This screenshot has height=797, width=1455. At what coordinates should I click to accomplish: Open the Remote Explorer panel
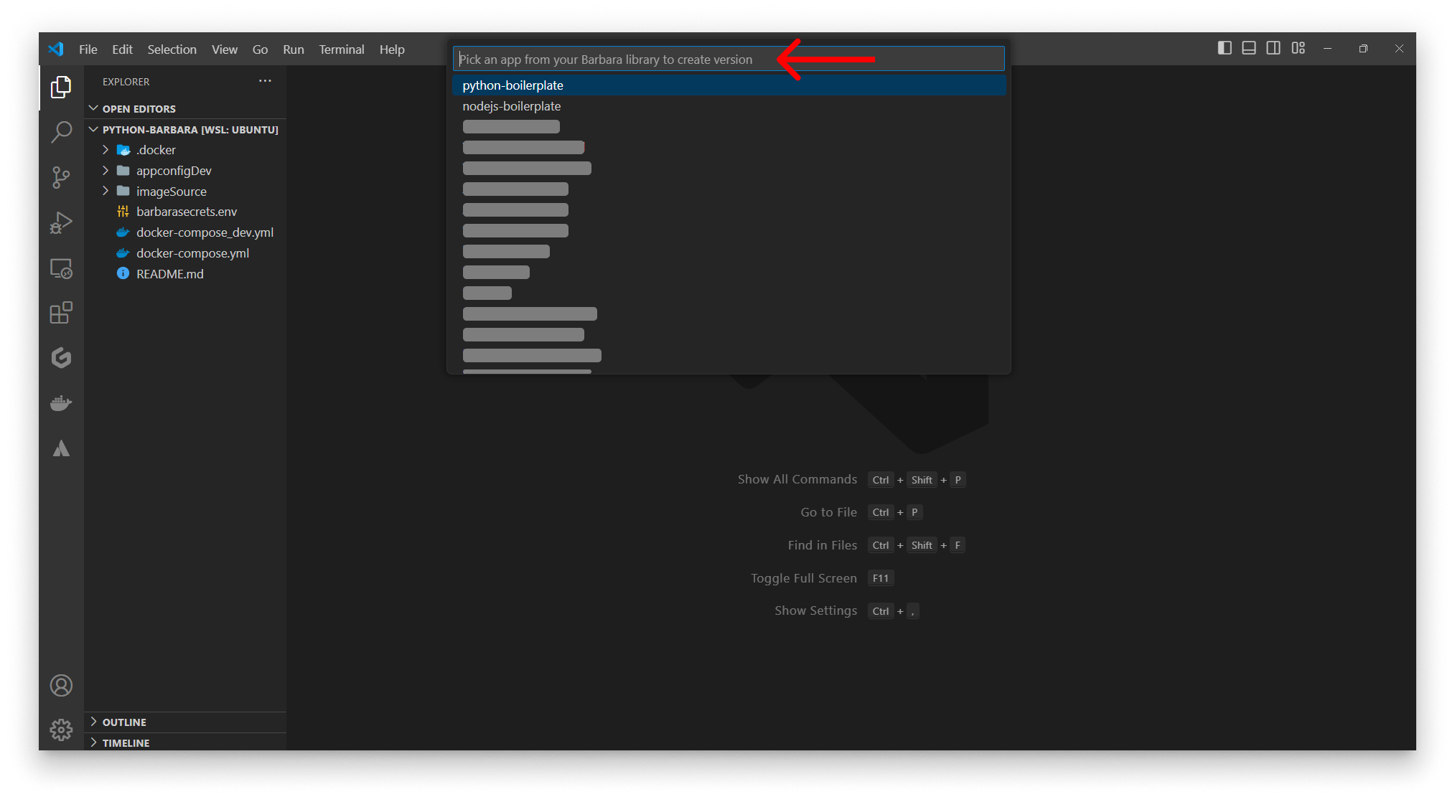coord(61,268)
